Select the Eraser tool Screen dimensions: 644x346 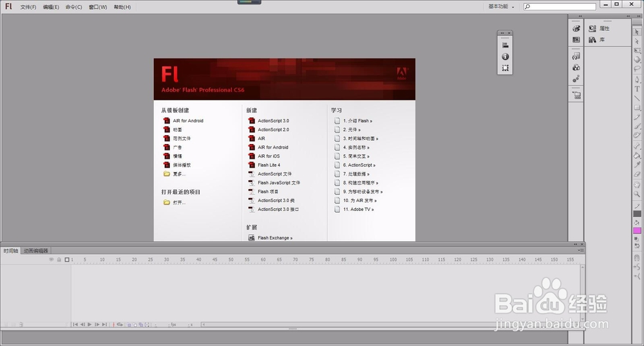[637, 174]
